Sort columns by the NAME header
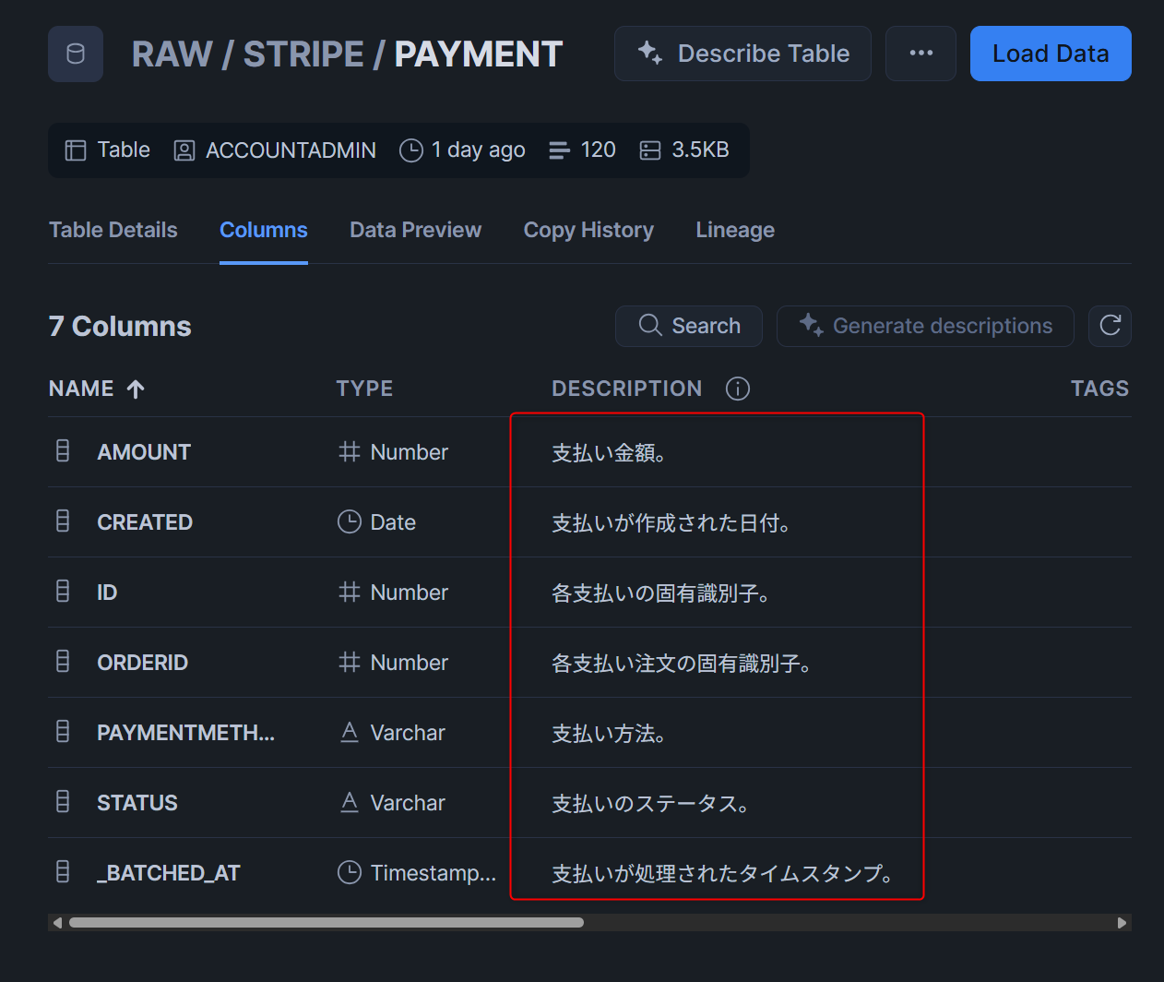 pyautogui.click(x=96, y=389)
